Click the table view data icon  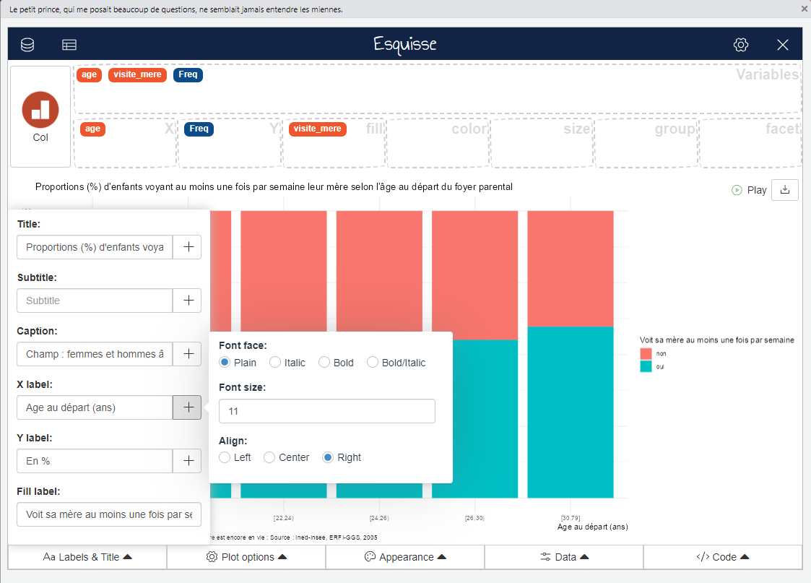pos(69,45)
